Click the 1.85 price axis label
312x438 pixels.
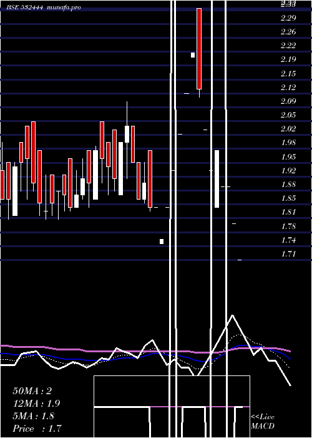click(x=288, y=198)
